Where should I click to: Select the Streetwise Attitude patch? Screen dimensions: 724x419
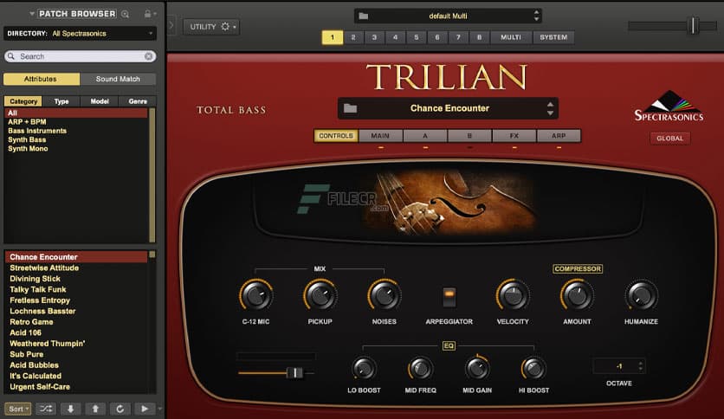point(76,268)
